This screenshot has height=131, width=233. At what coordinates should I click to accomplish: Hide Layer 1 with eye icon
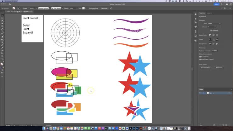click(x=200, y=93)
